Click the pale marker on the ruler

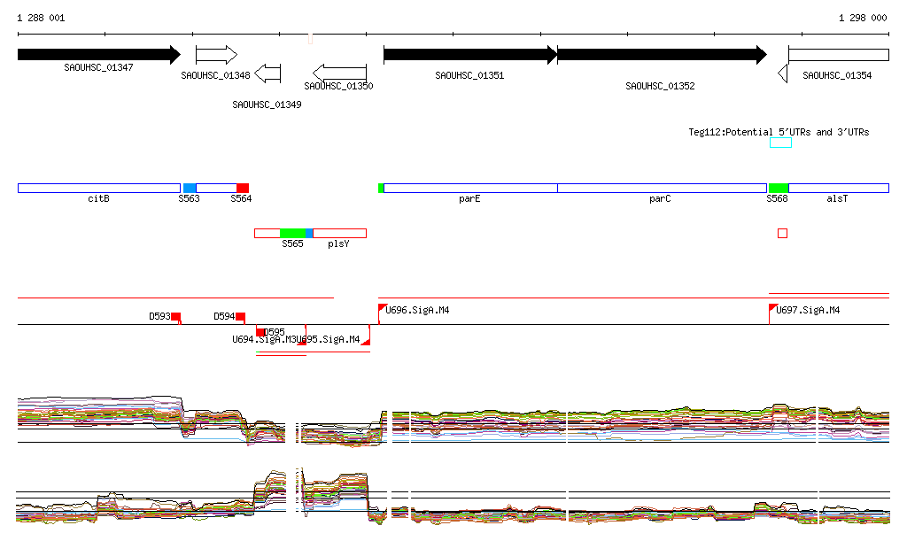311,39
